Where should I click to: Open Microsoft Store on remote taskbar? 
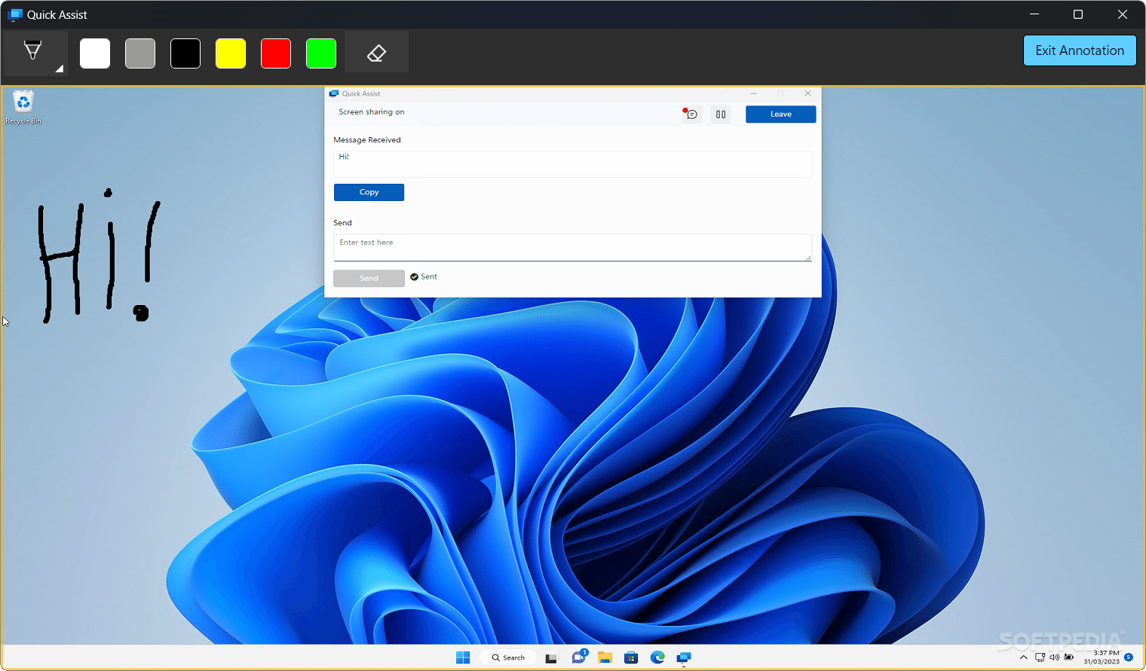click(x=631, y=657)
